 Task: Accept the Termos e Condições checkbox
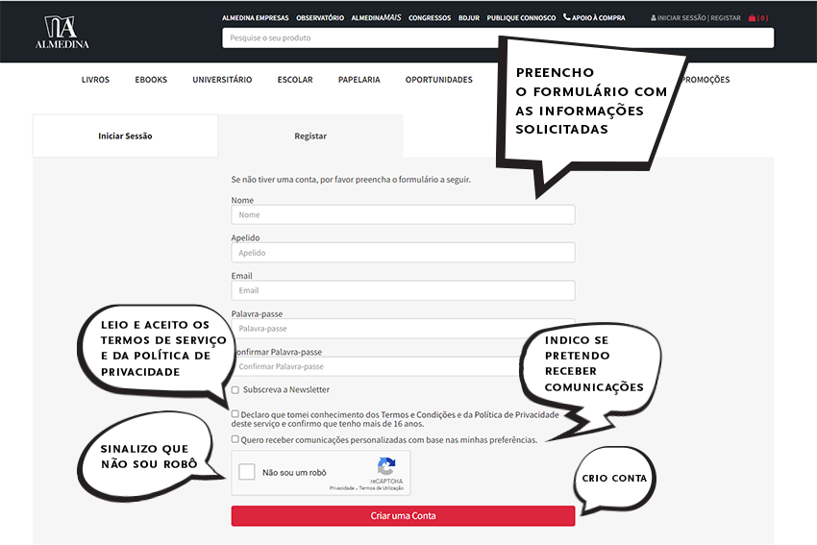(x=235, y=414)
